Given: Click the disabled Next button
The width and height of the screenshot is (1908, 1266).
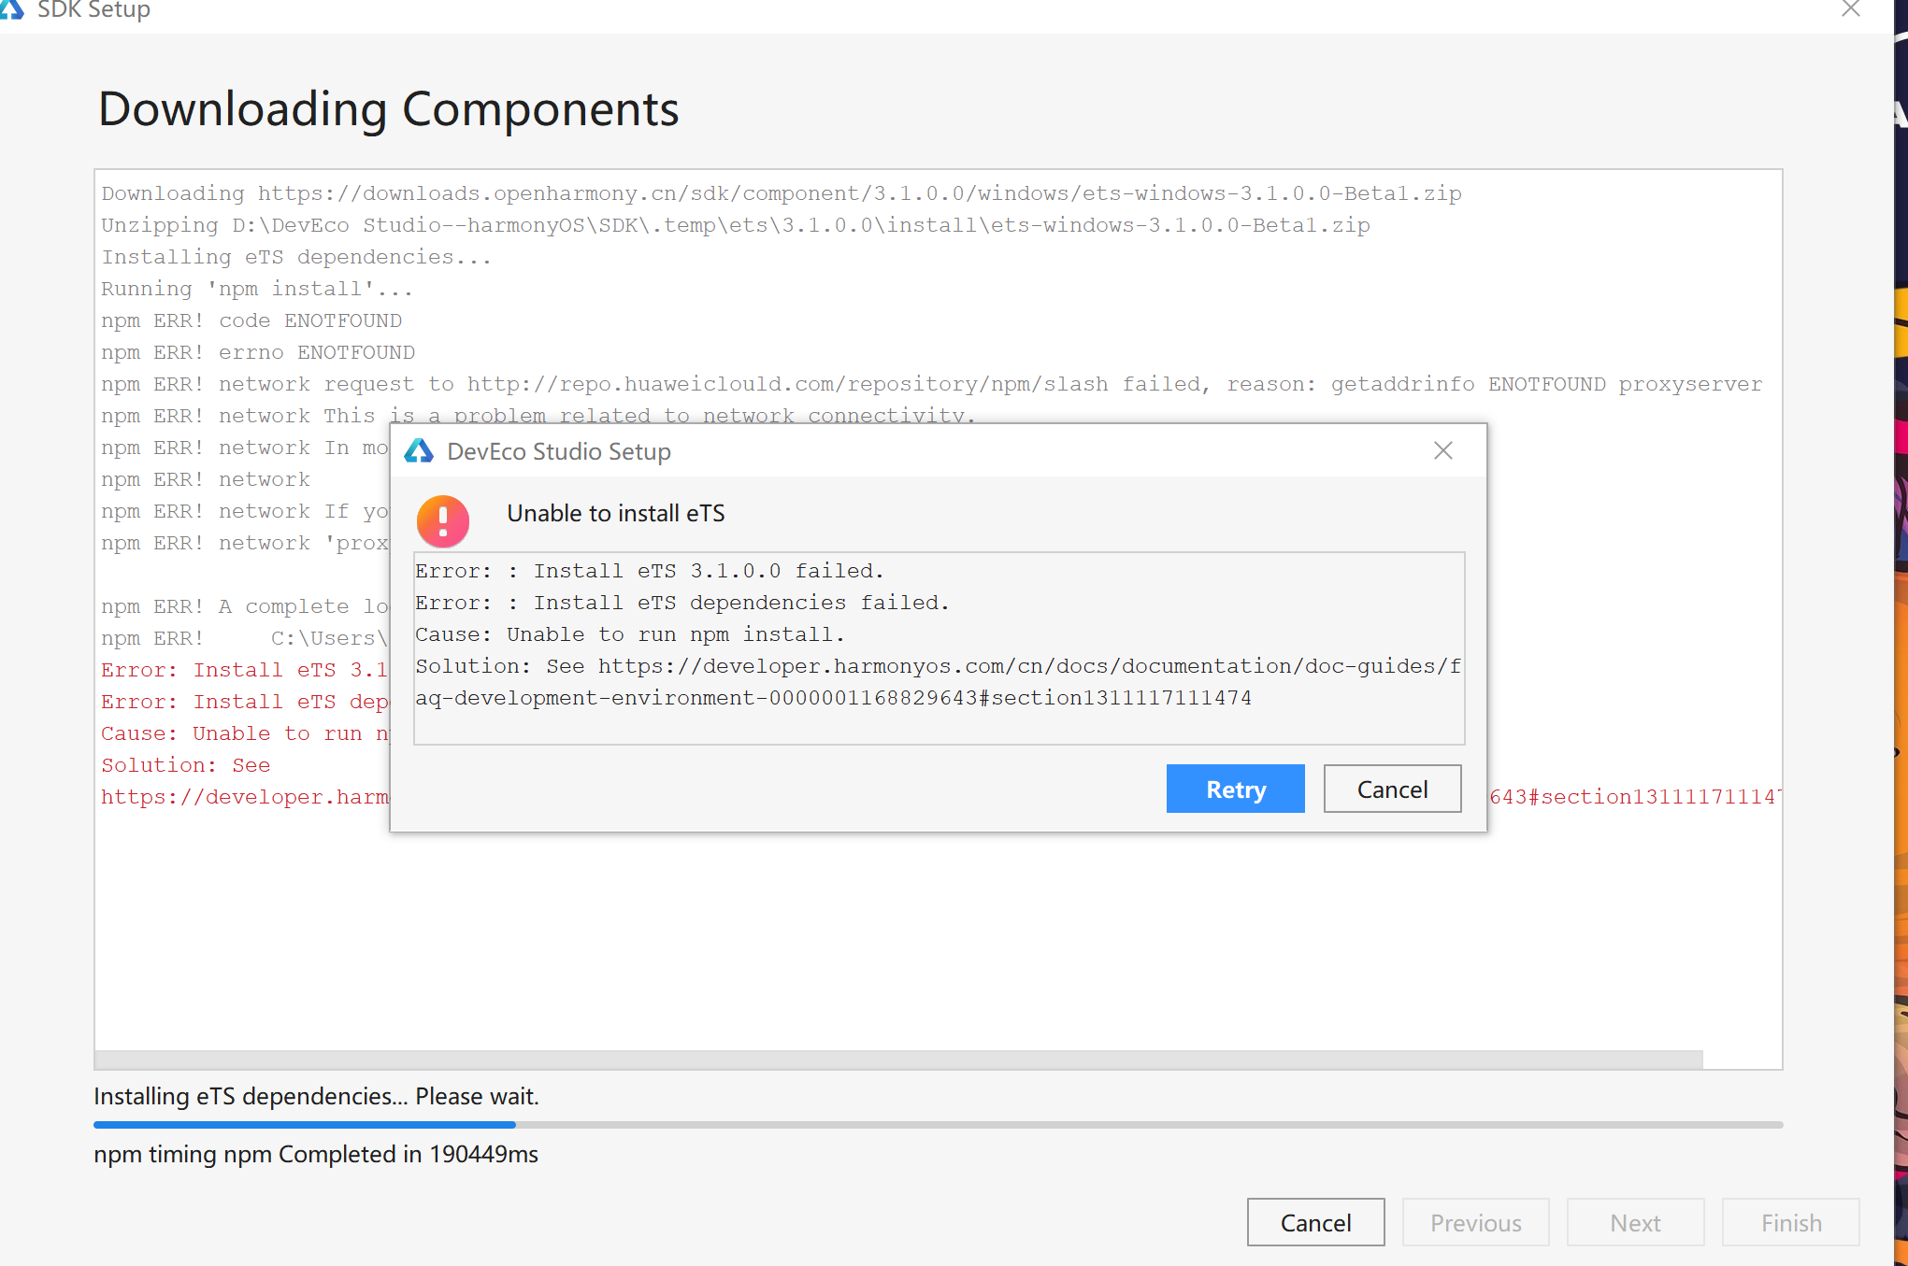Looking at the screenshot, I should click(1635, 1222).
